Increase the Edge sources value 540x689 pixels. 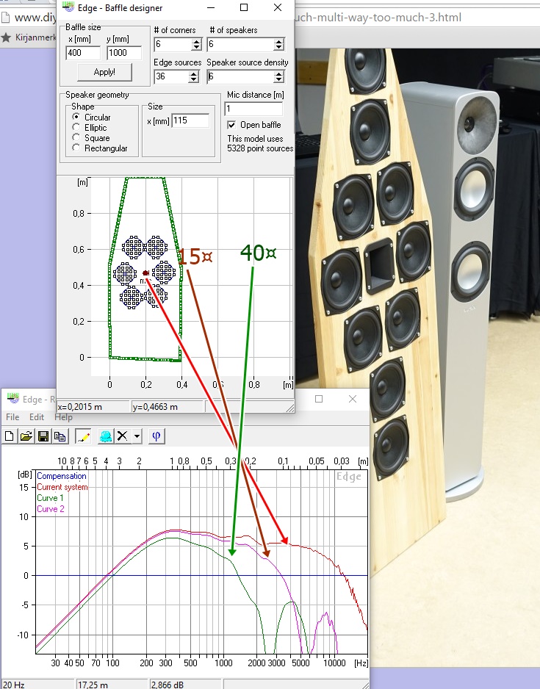pos(193,73)
